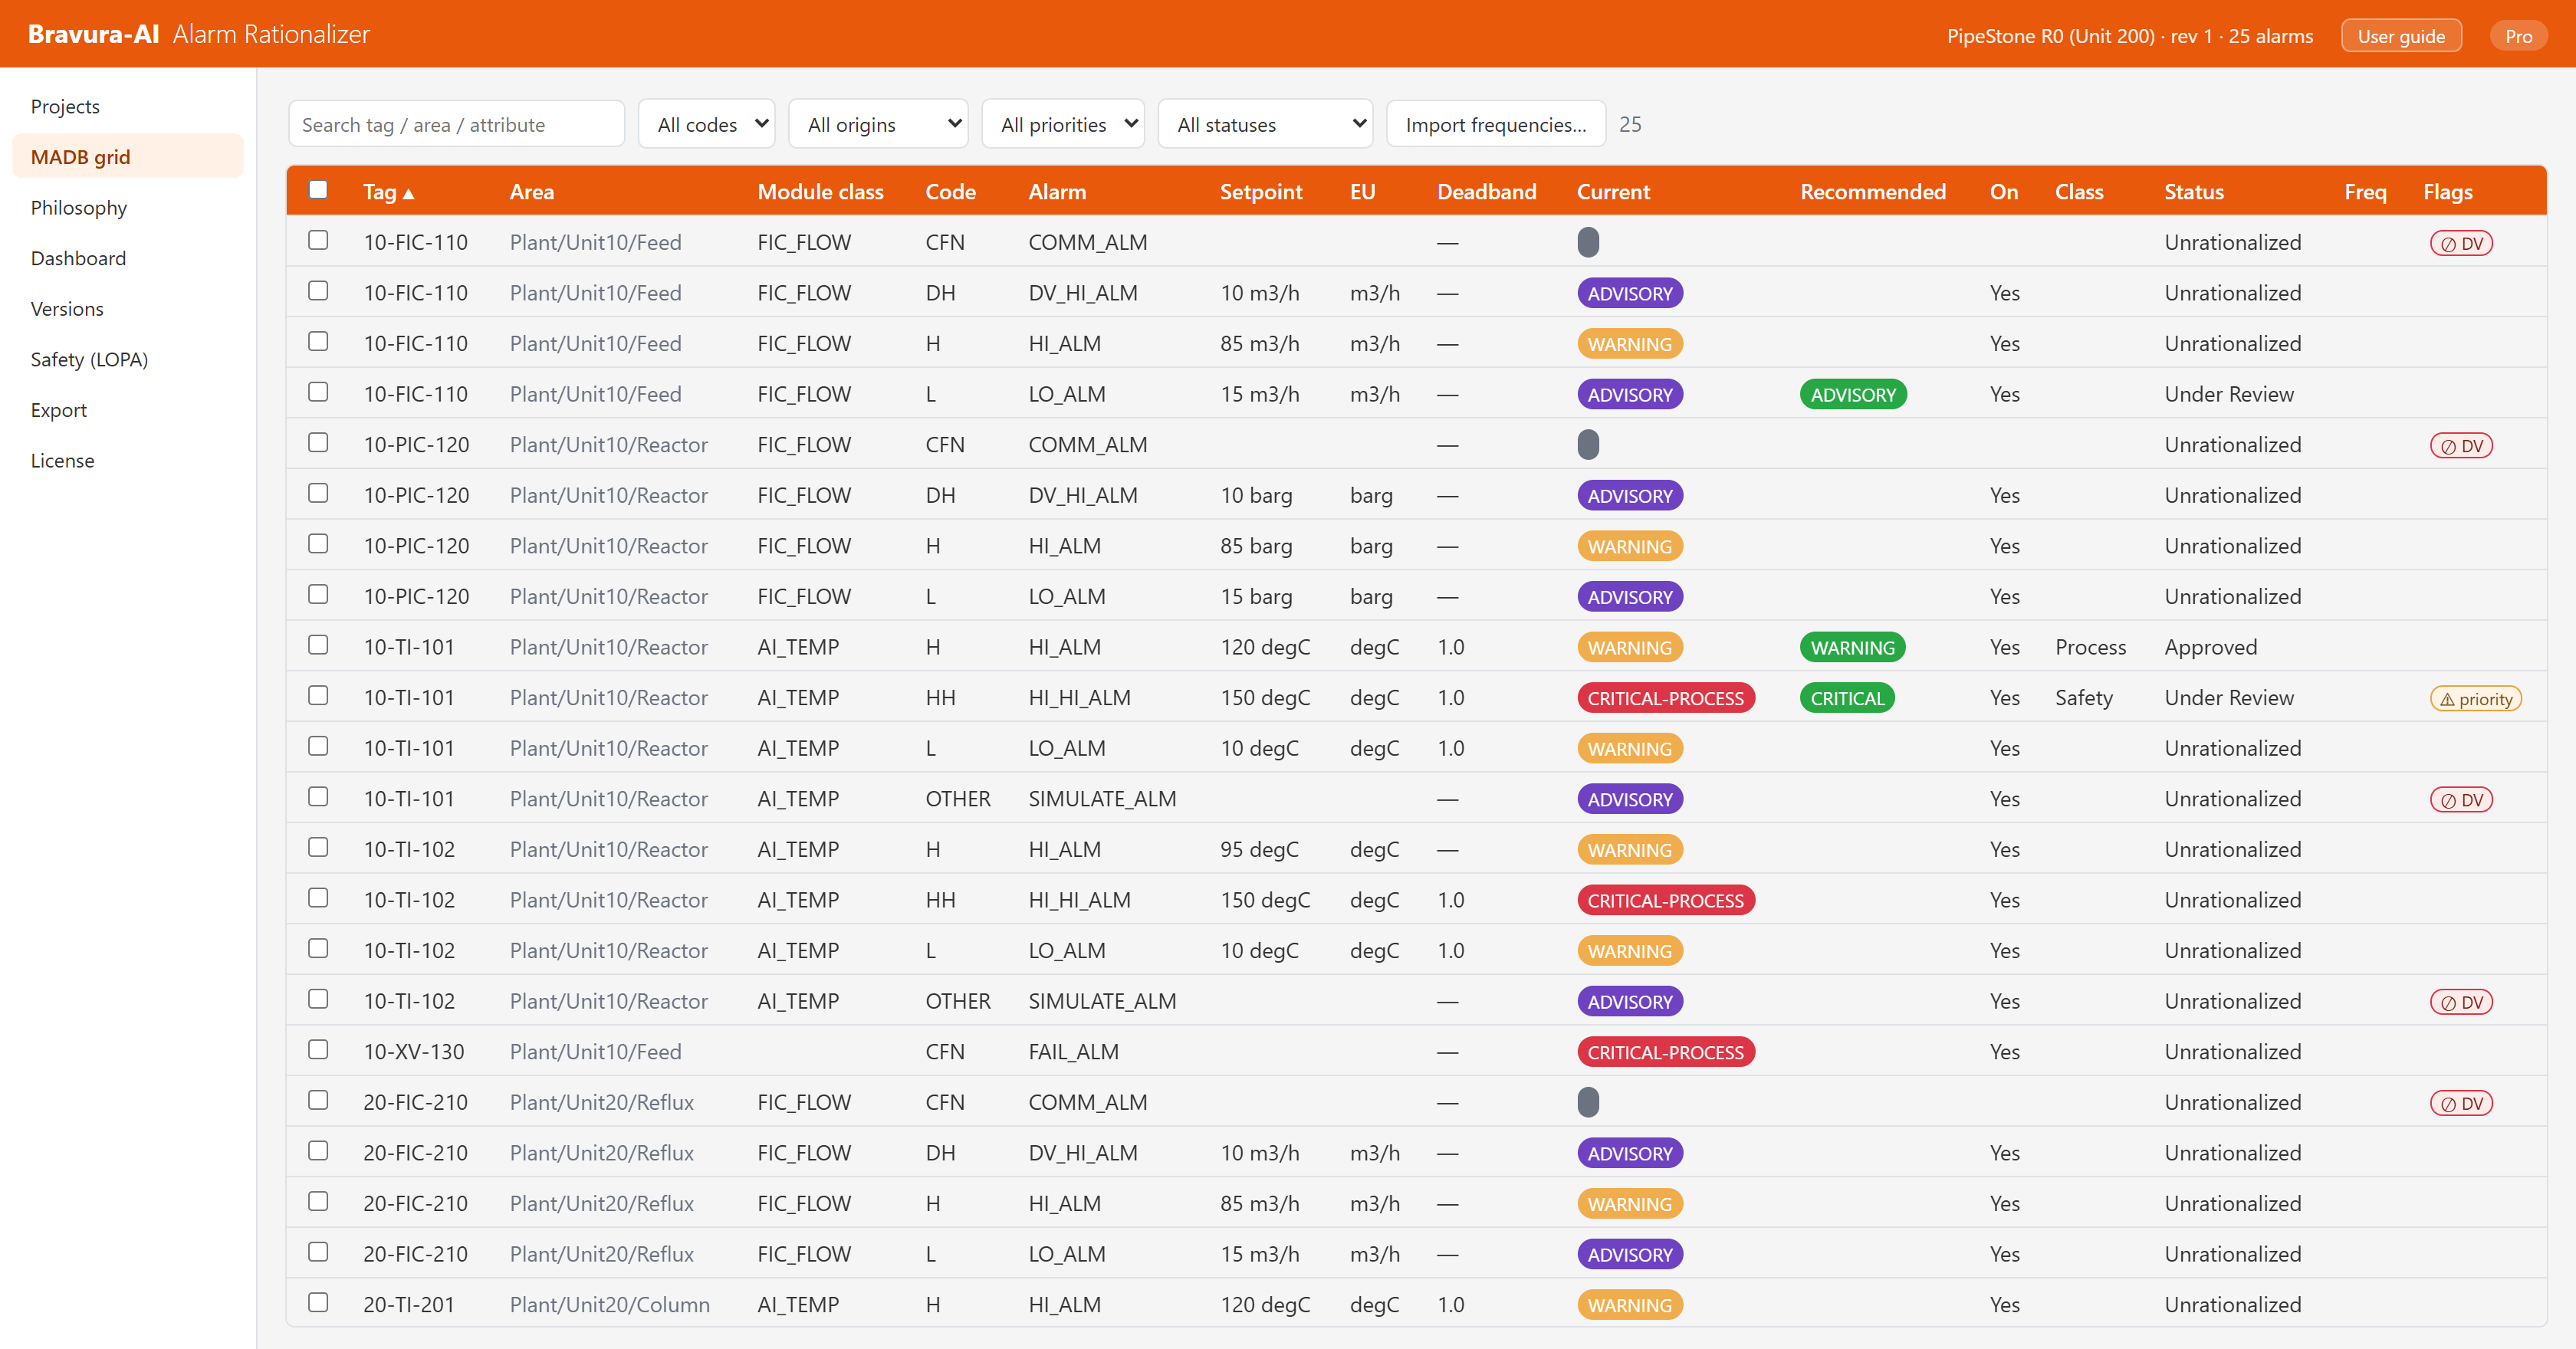Click the 150 degC setpoint of 10-TI-102 HI_HI_ALM

pos(1265,900)
